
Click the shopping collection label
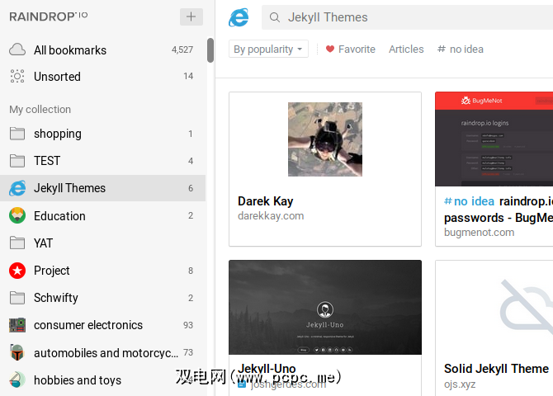[x=58, y=134]
